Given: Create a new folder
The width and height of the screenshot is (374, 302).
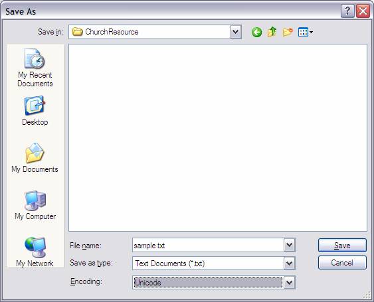Looking at the screenshot, I should point(288,32).
